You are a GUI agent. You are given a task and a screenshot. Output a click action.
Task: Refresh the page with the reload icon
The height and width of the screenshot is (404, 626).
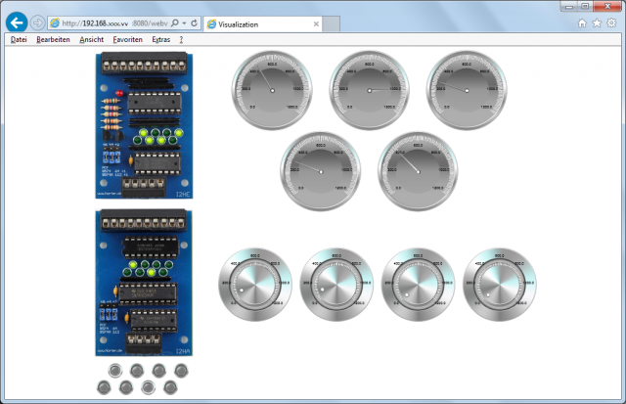195,22
